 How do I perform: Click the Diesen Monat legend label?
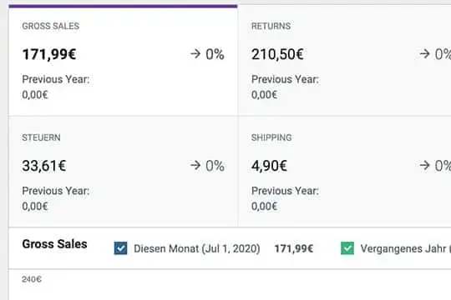pyautogui.click(x=197, y=248)
